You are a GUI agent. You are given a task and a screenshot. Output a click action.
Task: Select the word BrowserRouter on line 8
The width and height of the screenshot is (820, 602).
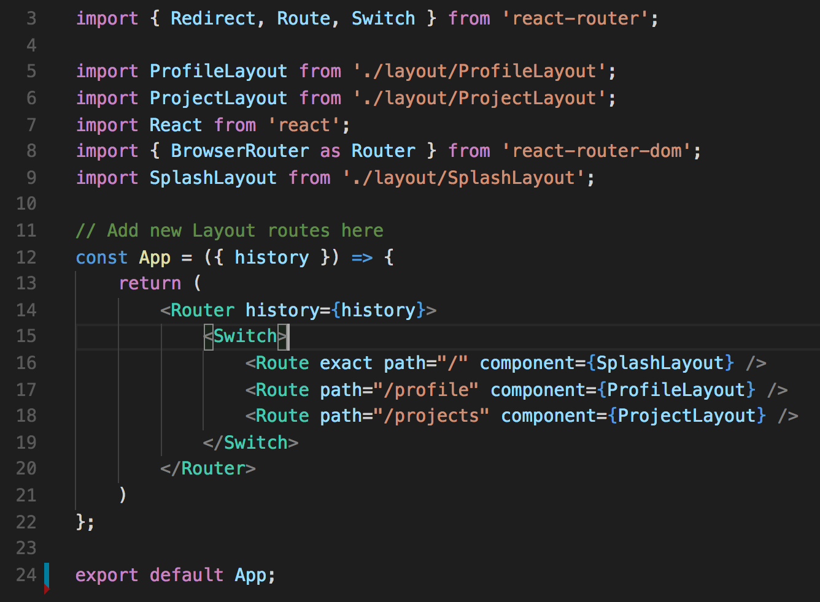click(x=239, y=150)
